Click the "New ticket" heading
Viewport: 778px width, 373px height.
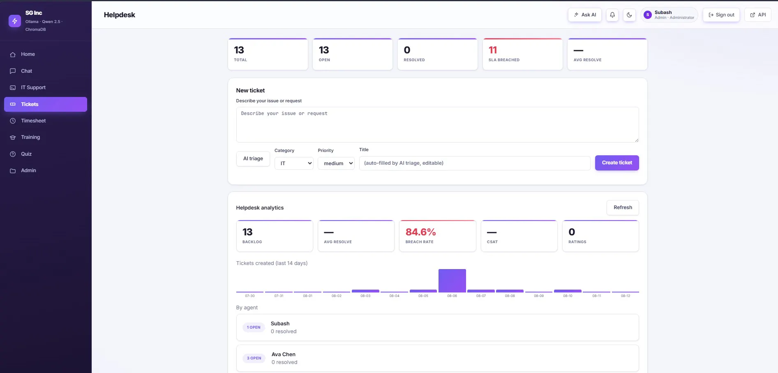pyautogui.click(x=250, y=90)
